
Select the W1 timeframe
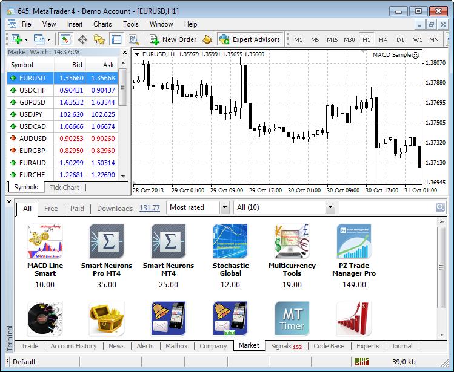pyautogui.click(x=417, y=39)
